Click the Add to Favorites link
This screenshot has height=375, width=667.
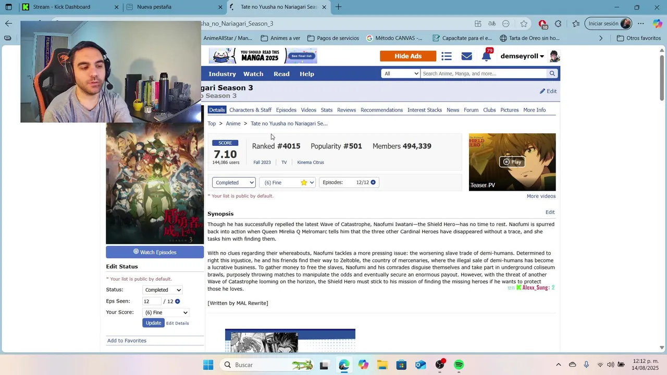(127, 341)
